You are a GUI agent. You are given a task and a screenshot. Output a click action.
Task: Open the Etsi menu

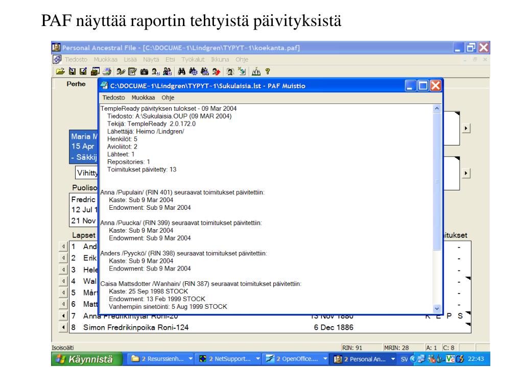click(x=170, y=59)
